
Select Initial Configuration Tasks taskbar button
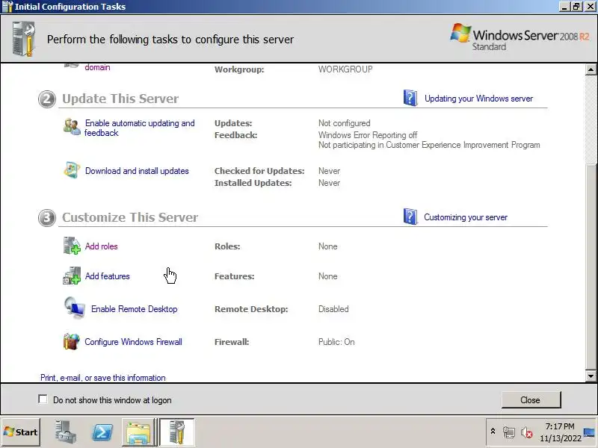(x=177, y=432)
